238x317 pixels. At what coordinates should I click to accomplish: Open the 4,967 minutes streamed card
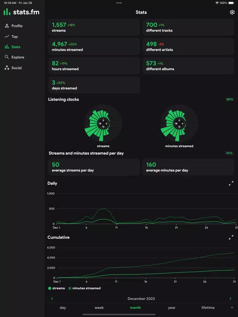94,47
